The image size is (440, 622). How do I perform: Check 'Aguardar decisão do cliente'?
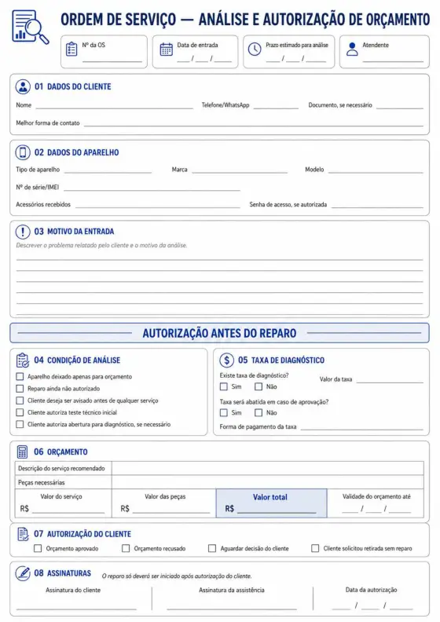(212, 548)
